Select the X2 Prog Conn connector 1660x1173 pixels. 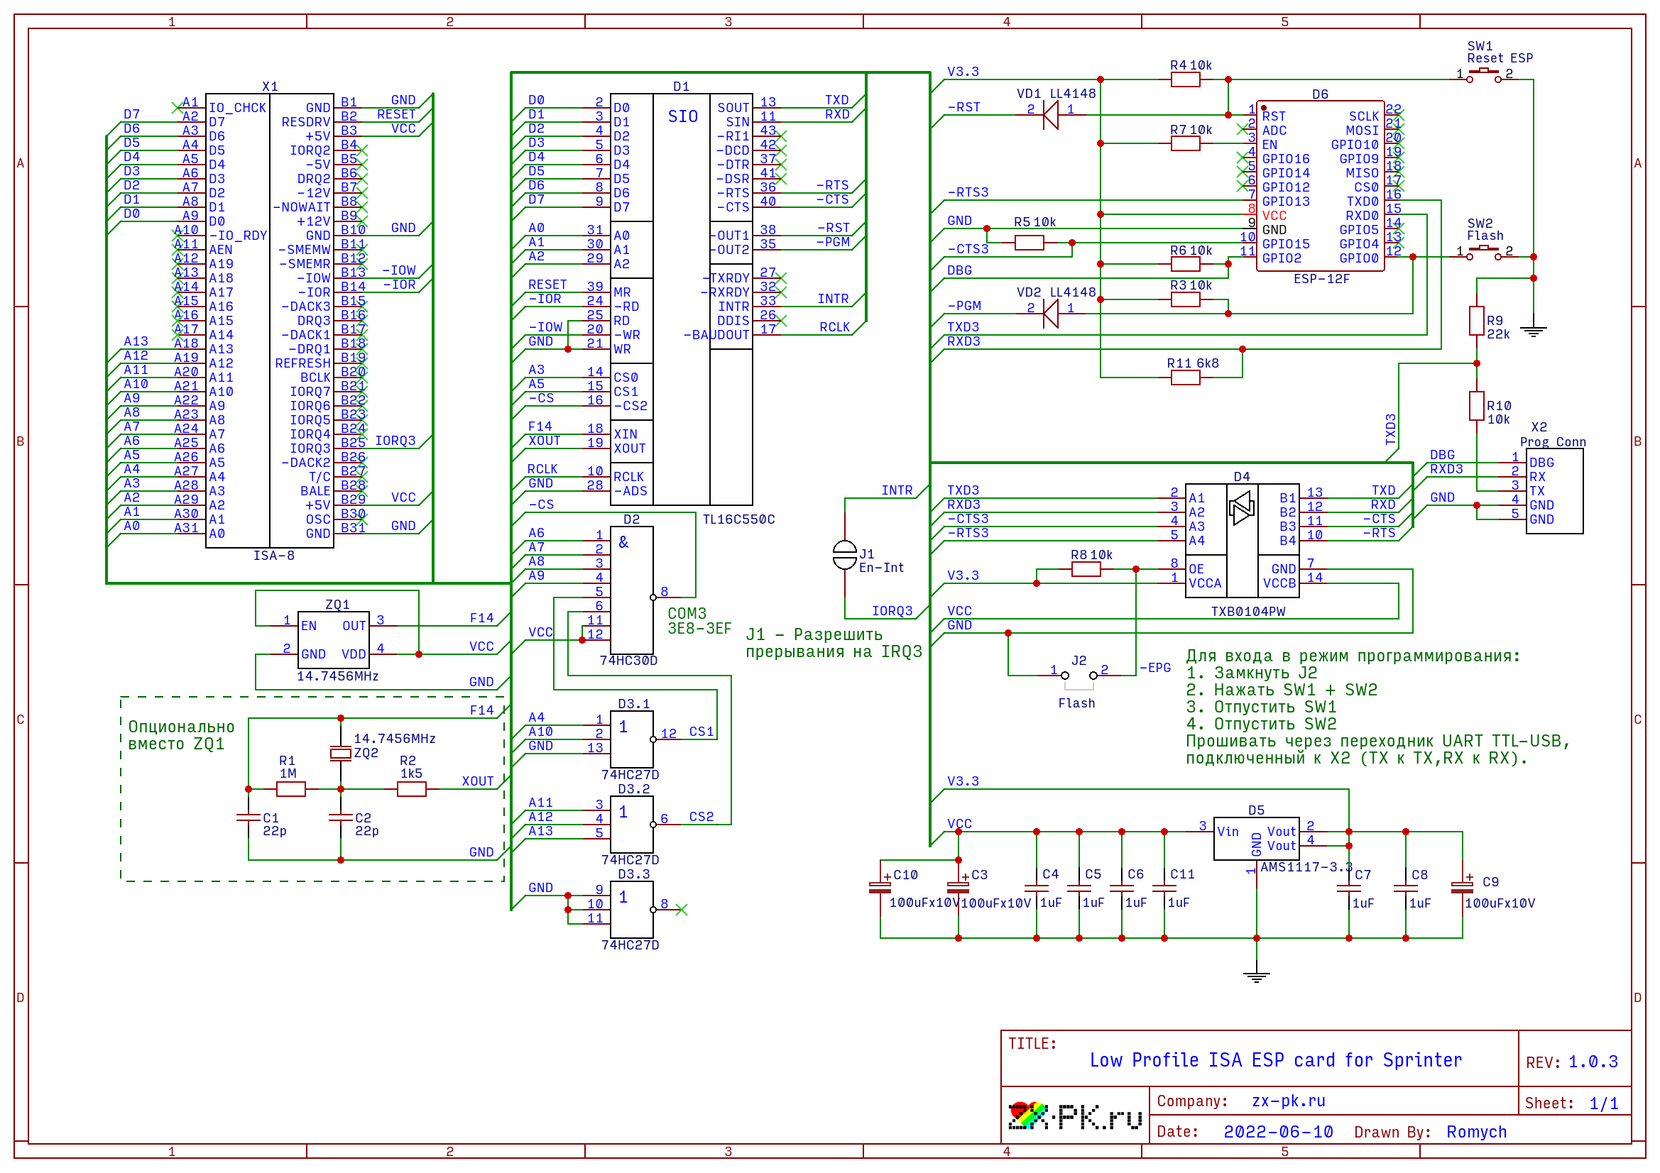pyautogui.click(x=1553, y=491)
